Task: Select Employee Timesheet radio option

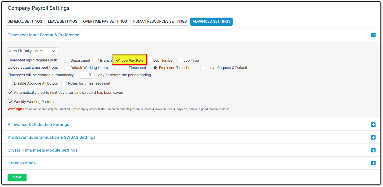Action: pyautogui.click(x=155, y=68)
